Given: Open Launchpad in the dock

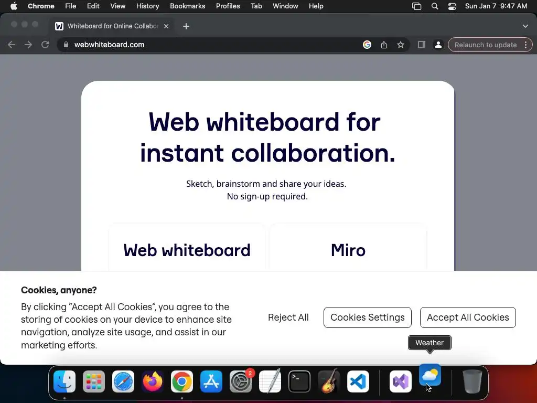Looking at the screenshot, I should [x=94, y=381].
